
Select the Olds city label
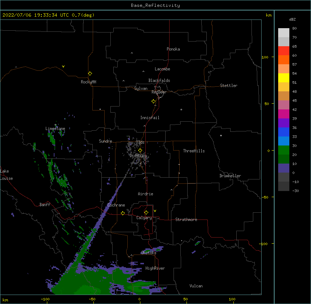point(140,142)
